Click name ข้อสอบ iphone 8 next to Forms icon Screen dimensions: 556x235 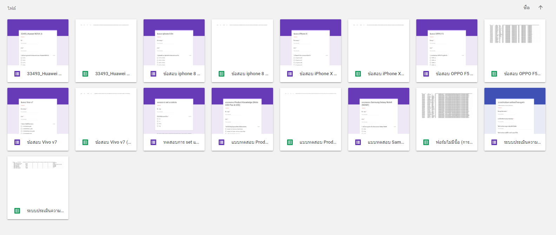coord(181,74)
